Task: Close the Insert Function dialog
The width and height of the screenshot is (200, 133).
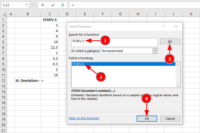Action: coord(176,27)
